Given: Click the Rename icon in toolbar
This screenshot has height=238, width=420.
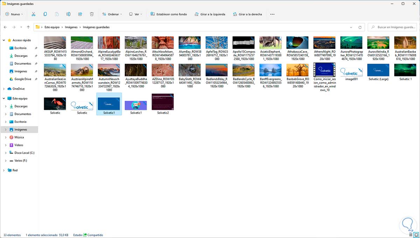Looking at the screenshot, I should 69,14.
